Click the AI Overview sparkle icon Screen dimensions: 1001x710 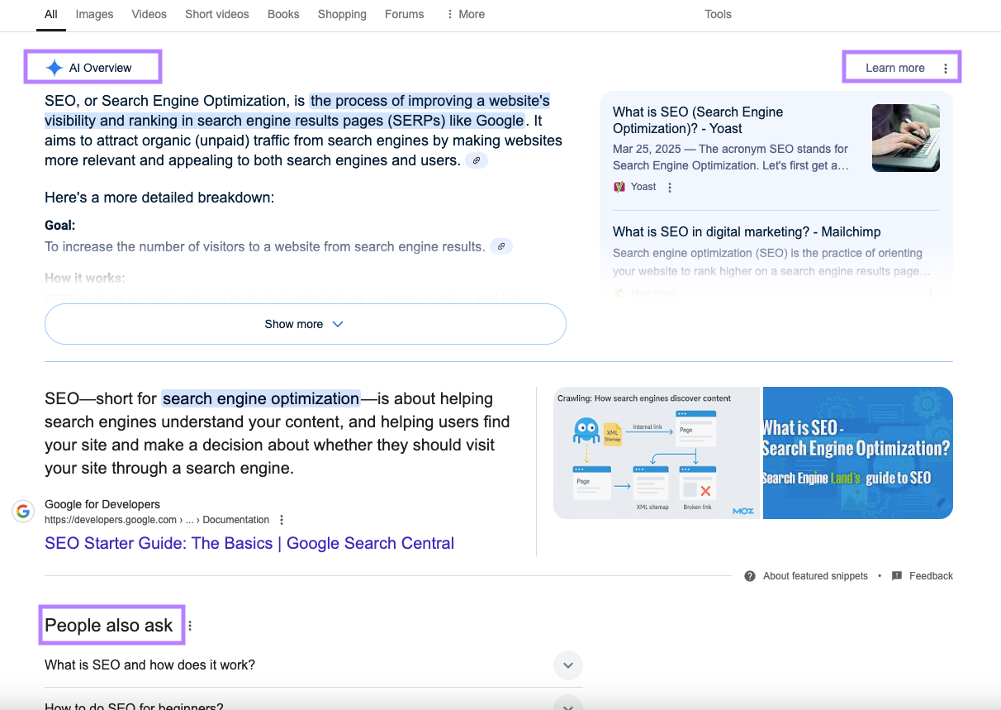point(54,68)
